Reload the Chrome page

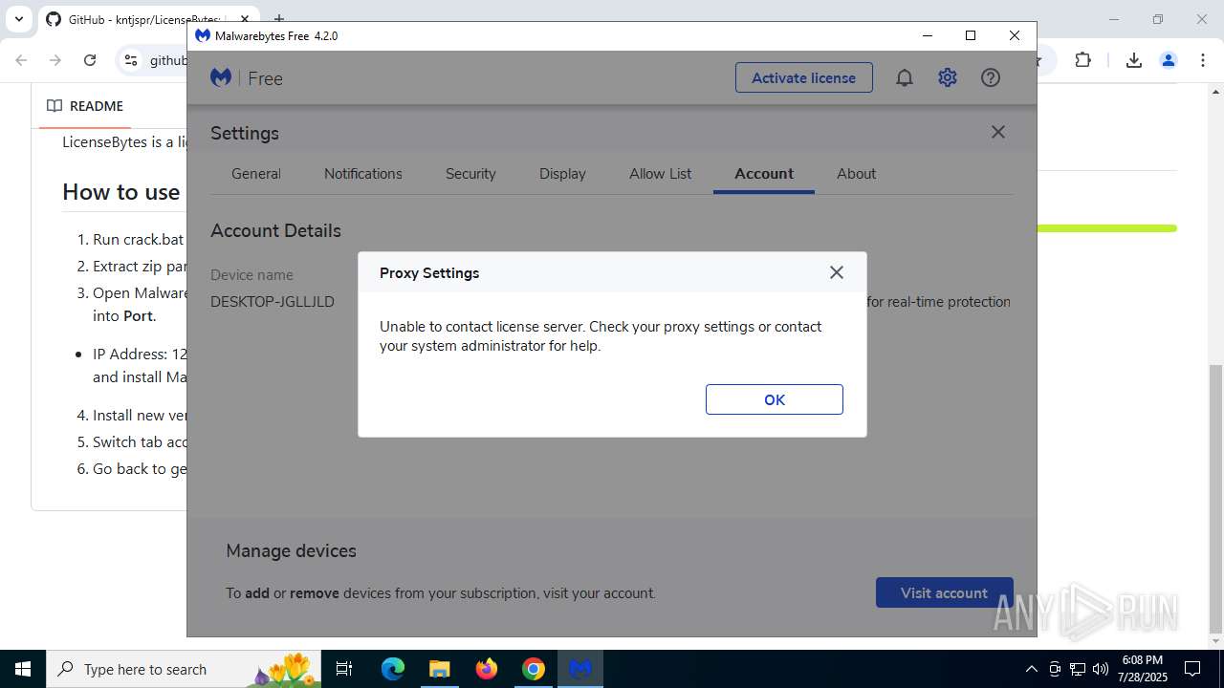click(x=90, y=60)
